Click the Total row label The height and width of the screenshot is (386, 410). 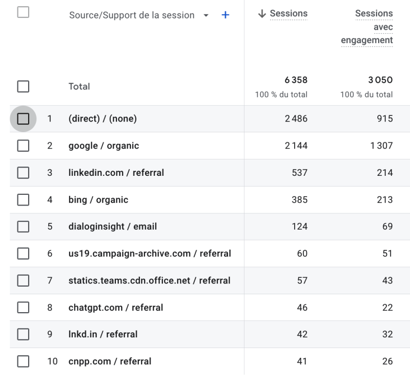79,87
